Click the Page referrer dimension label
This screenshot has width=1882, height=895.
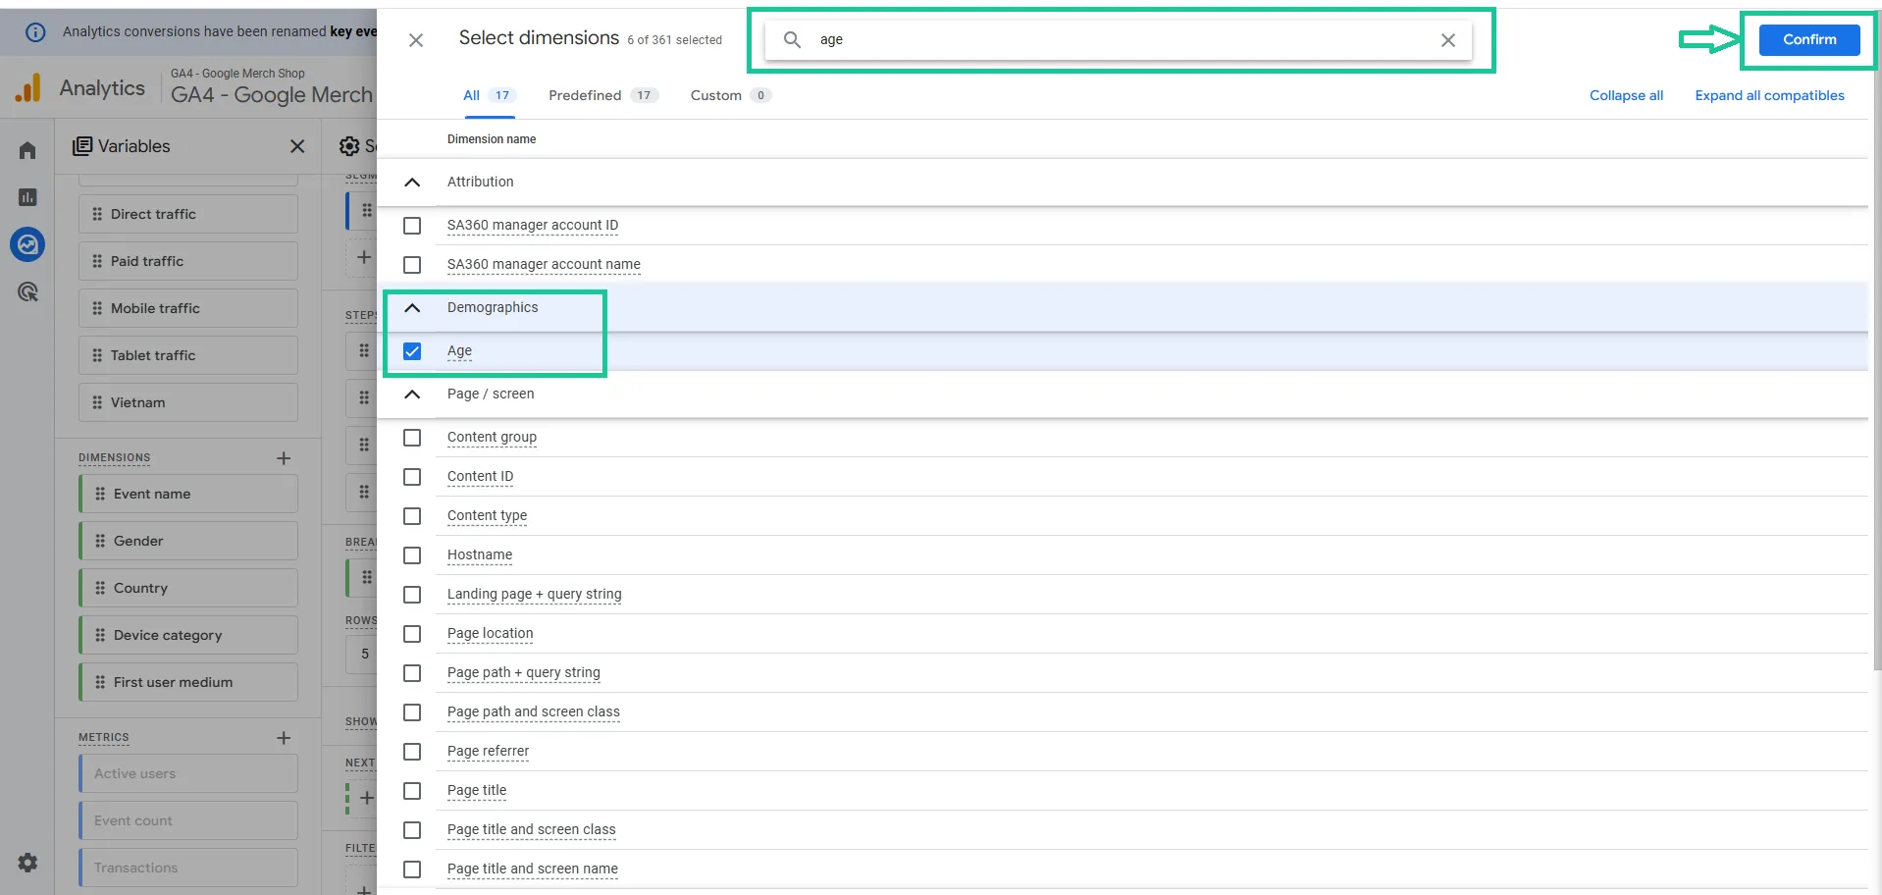(x=488, y=751)
